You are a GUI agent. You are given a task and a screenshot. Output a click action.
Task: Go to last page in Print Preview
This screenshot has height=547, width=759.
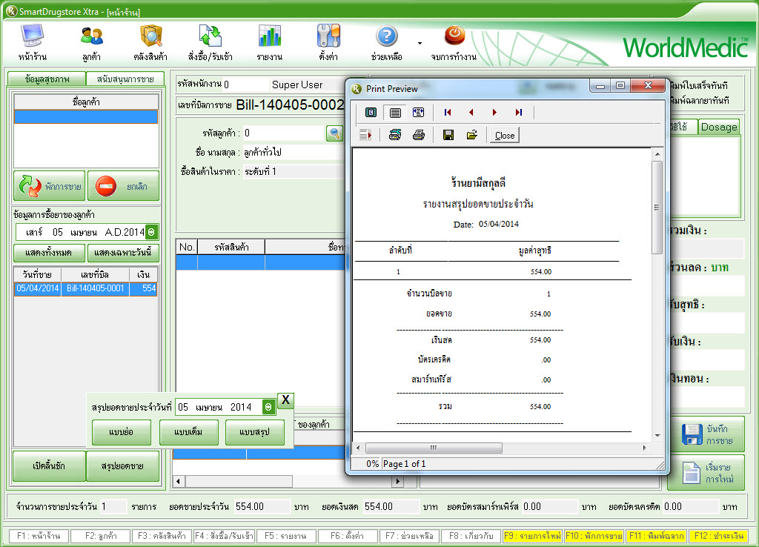[x=519, y=113]
